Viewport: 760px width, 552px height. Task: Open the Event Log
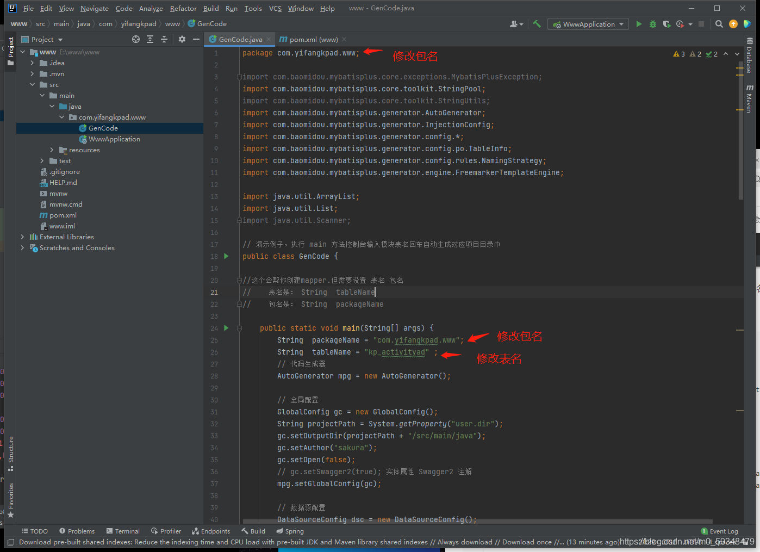click(x=719, y=531)
